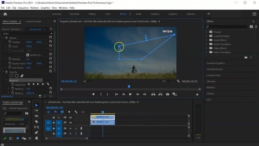Open the Sequence menu
This screenshot has width=259, height=146.
tap(23, 8)
